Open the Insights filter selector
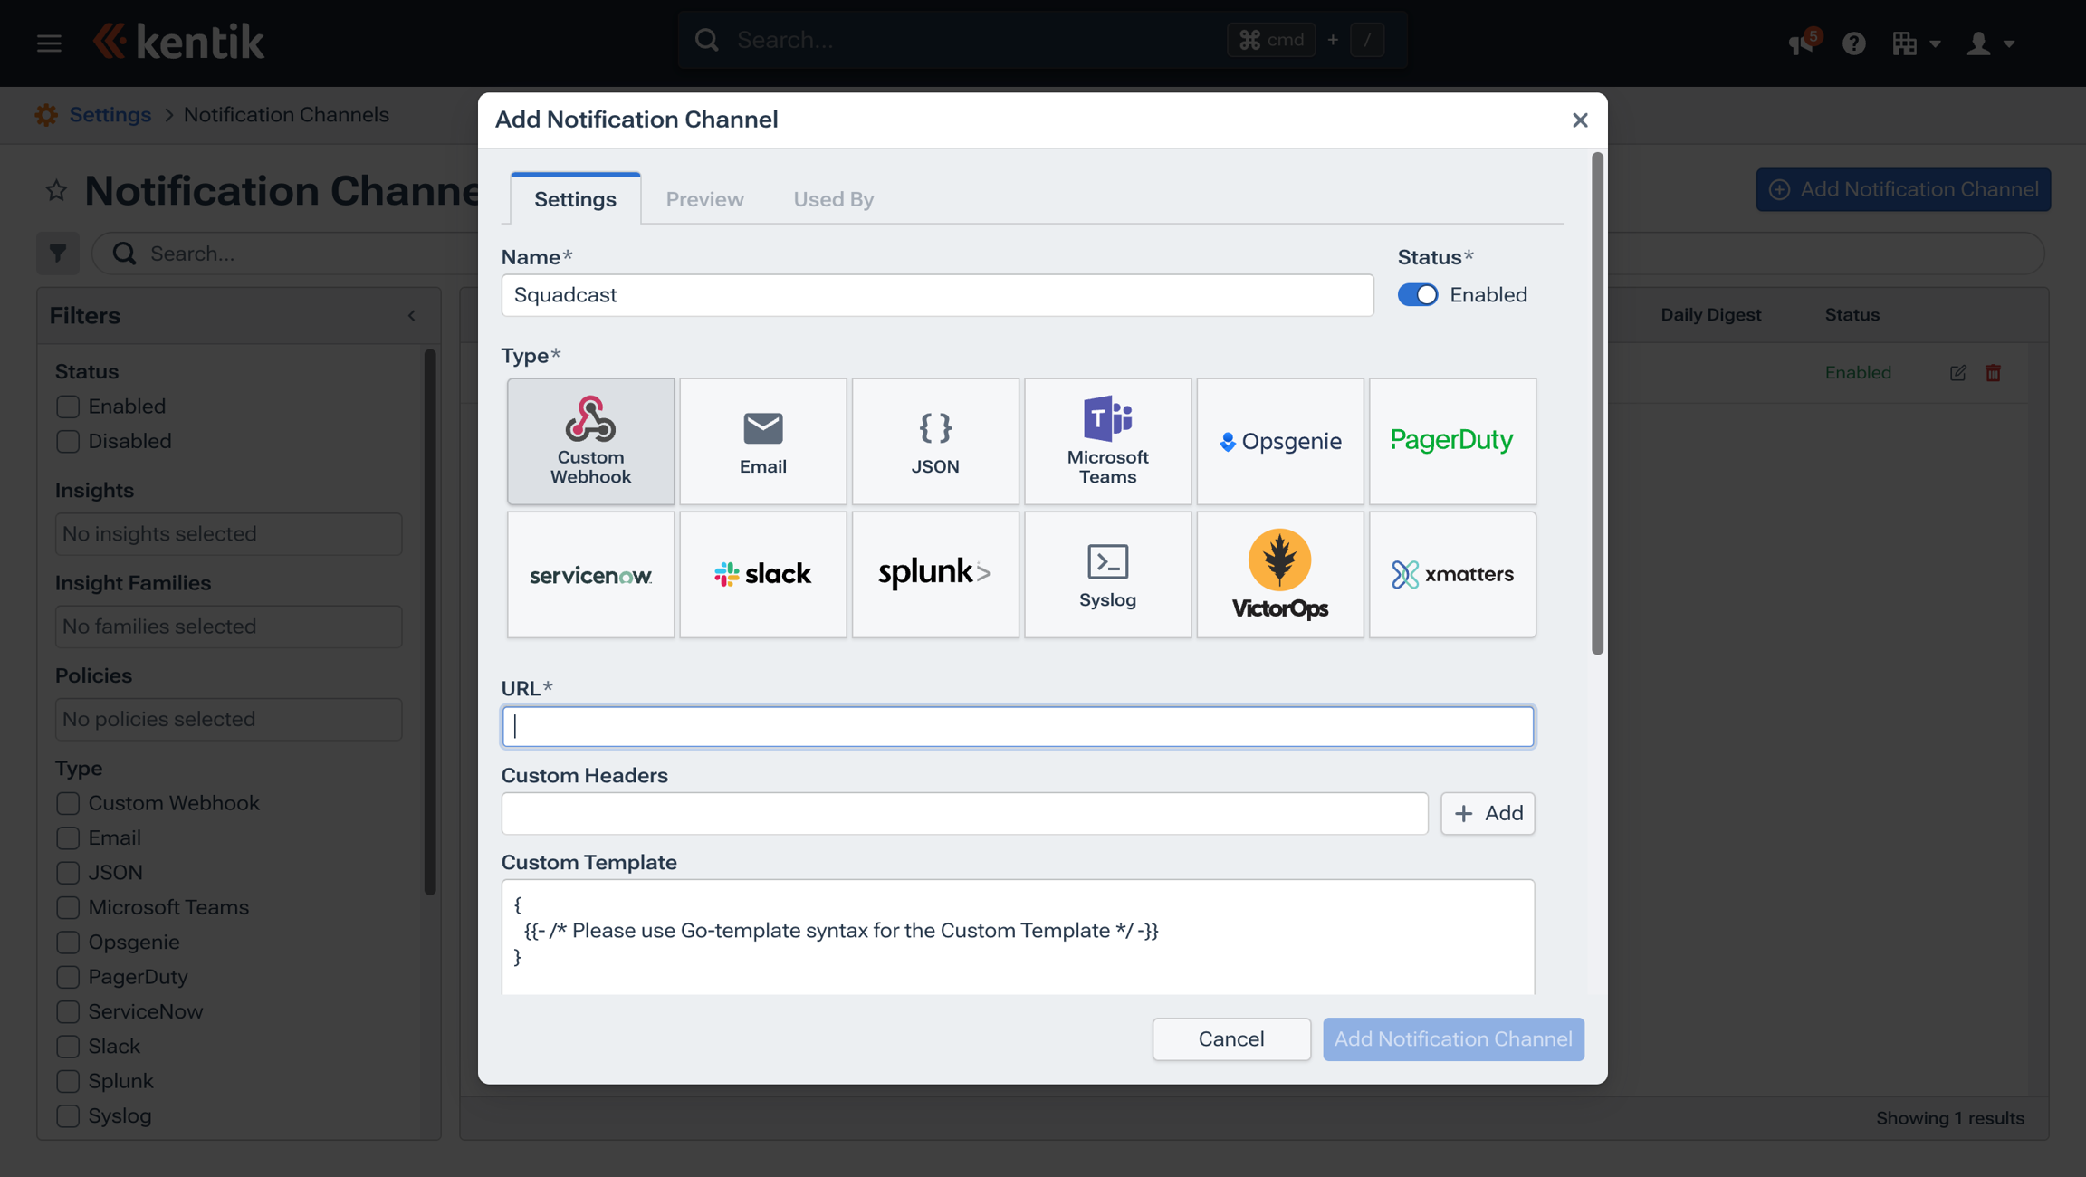Viewport: 2086px width, 1177px height. point(228,534)
